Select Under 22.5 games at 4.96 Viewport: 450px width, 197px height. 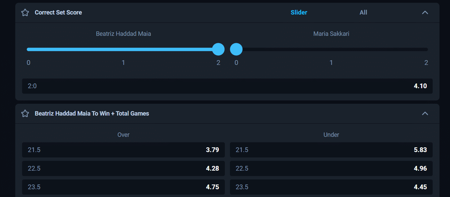[331, 168]
